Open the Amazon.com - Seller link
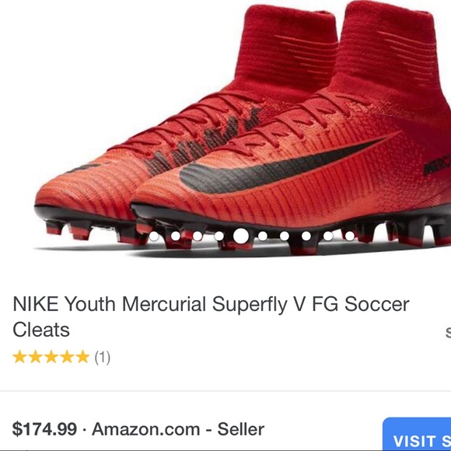This screenshot has height=451, width=451. click(x=178, y=429)
